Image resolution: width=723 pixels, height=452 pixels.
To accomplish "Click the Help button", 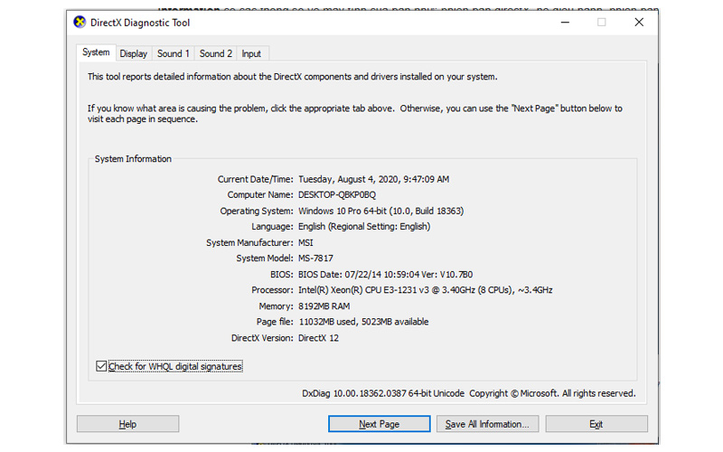I will (127, 424).
